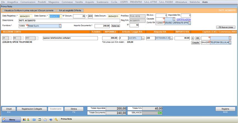Click the keyboard icon in bottom toolbar
The width and height of the screenshot is (238, 123).
[34, 120]
